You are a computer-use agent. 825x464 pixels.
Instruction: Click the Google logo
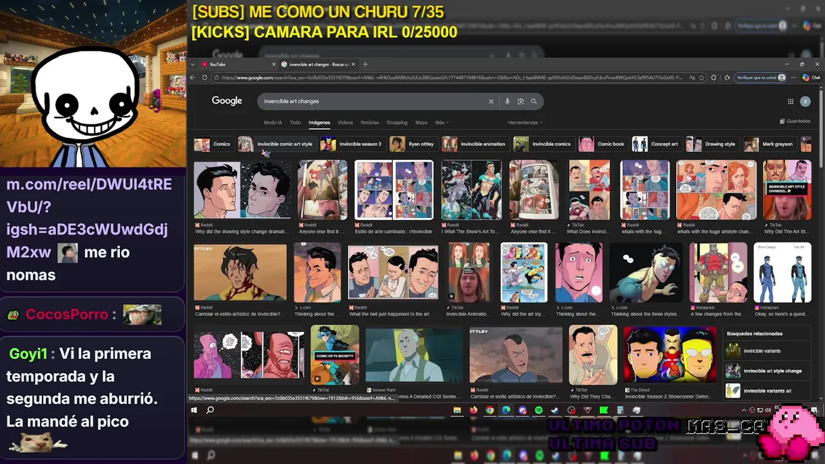tap(227, 101)
